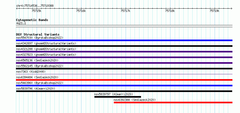
Task: Select the purple bar under nsv6565136
Action: point(124,63)
